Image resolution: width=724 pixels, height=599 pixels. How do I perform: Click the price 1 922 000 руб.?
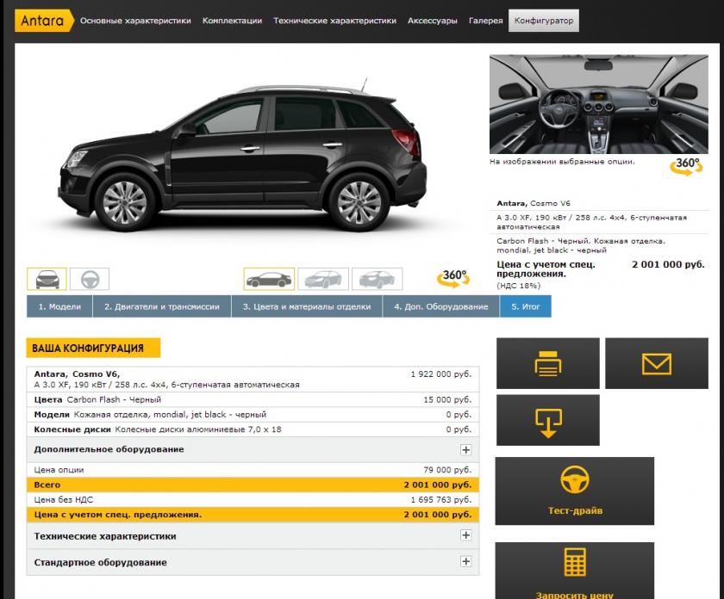pos(441,374)
